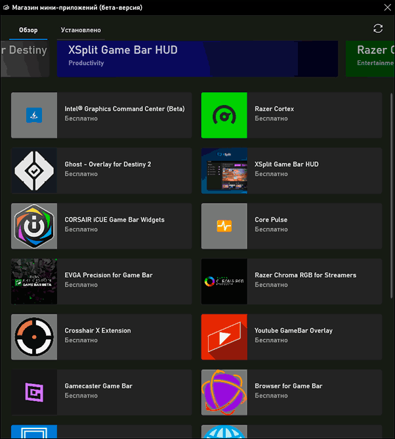395x439 pixels.
Task: Open the XSplit Game Bar HUD thumbnail
Action: coord(224,171)
